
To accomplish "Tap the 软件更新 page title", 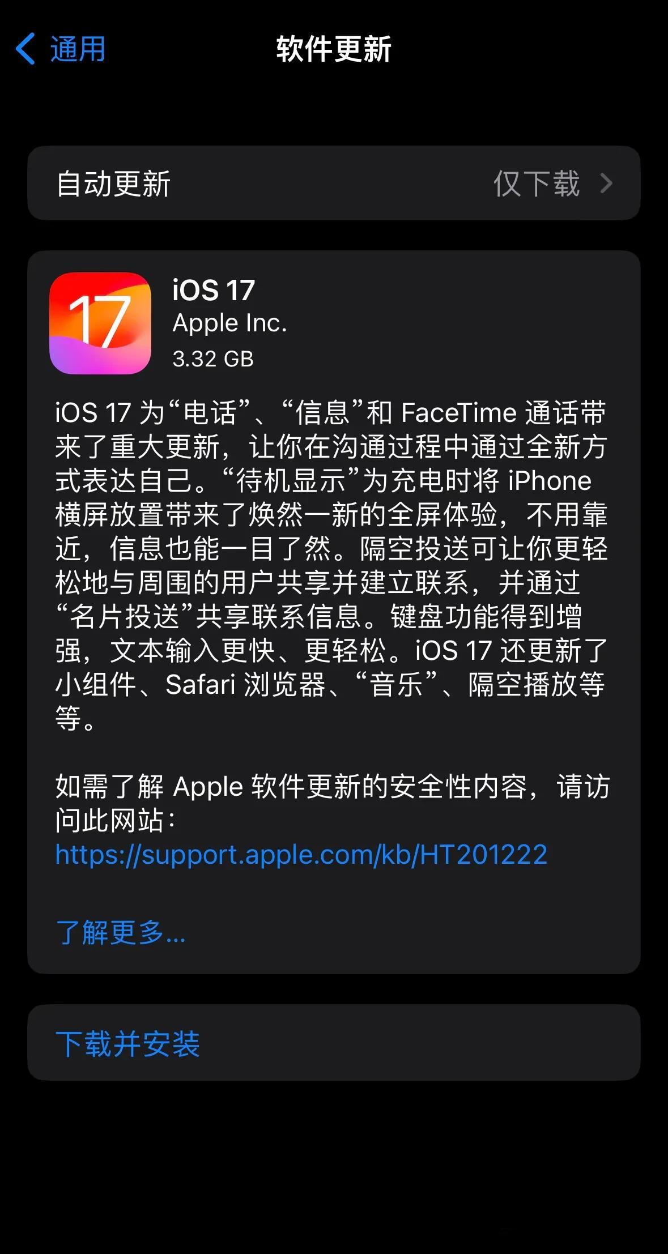I will [x=334, y=49].
